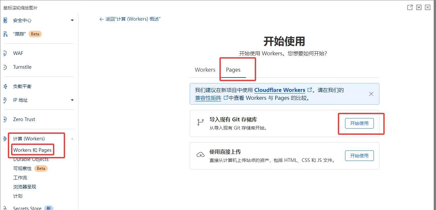Dismiss the recommendation banner with X

[371, 94]
